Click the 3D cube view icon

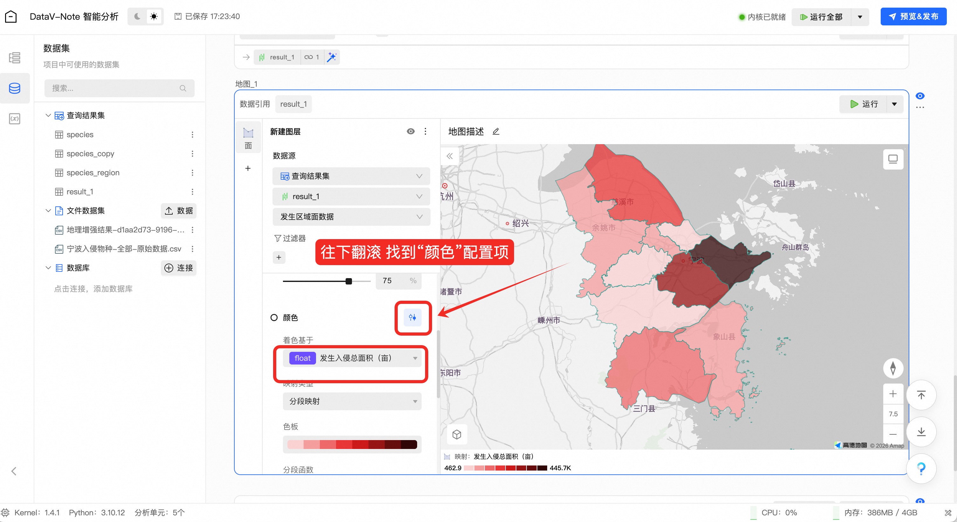(x=457, y=434)
